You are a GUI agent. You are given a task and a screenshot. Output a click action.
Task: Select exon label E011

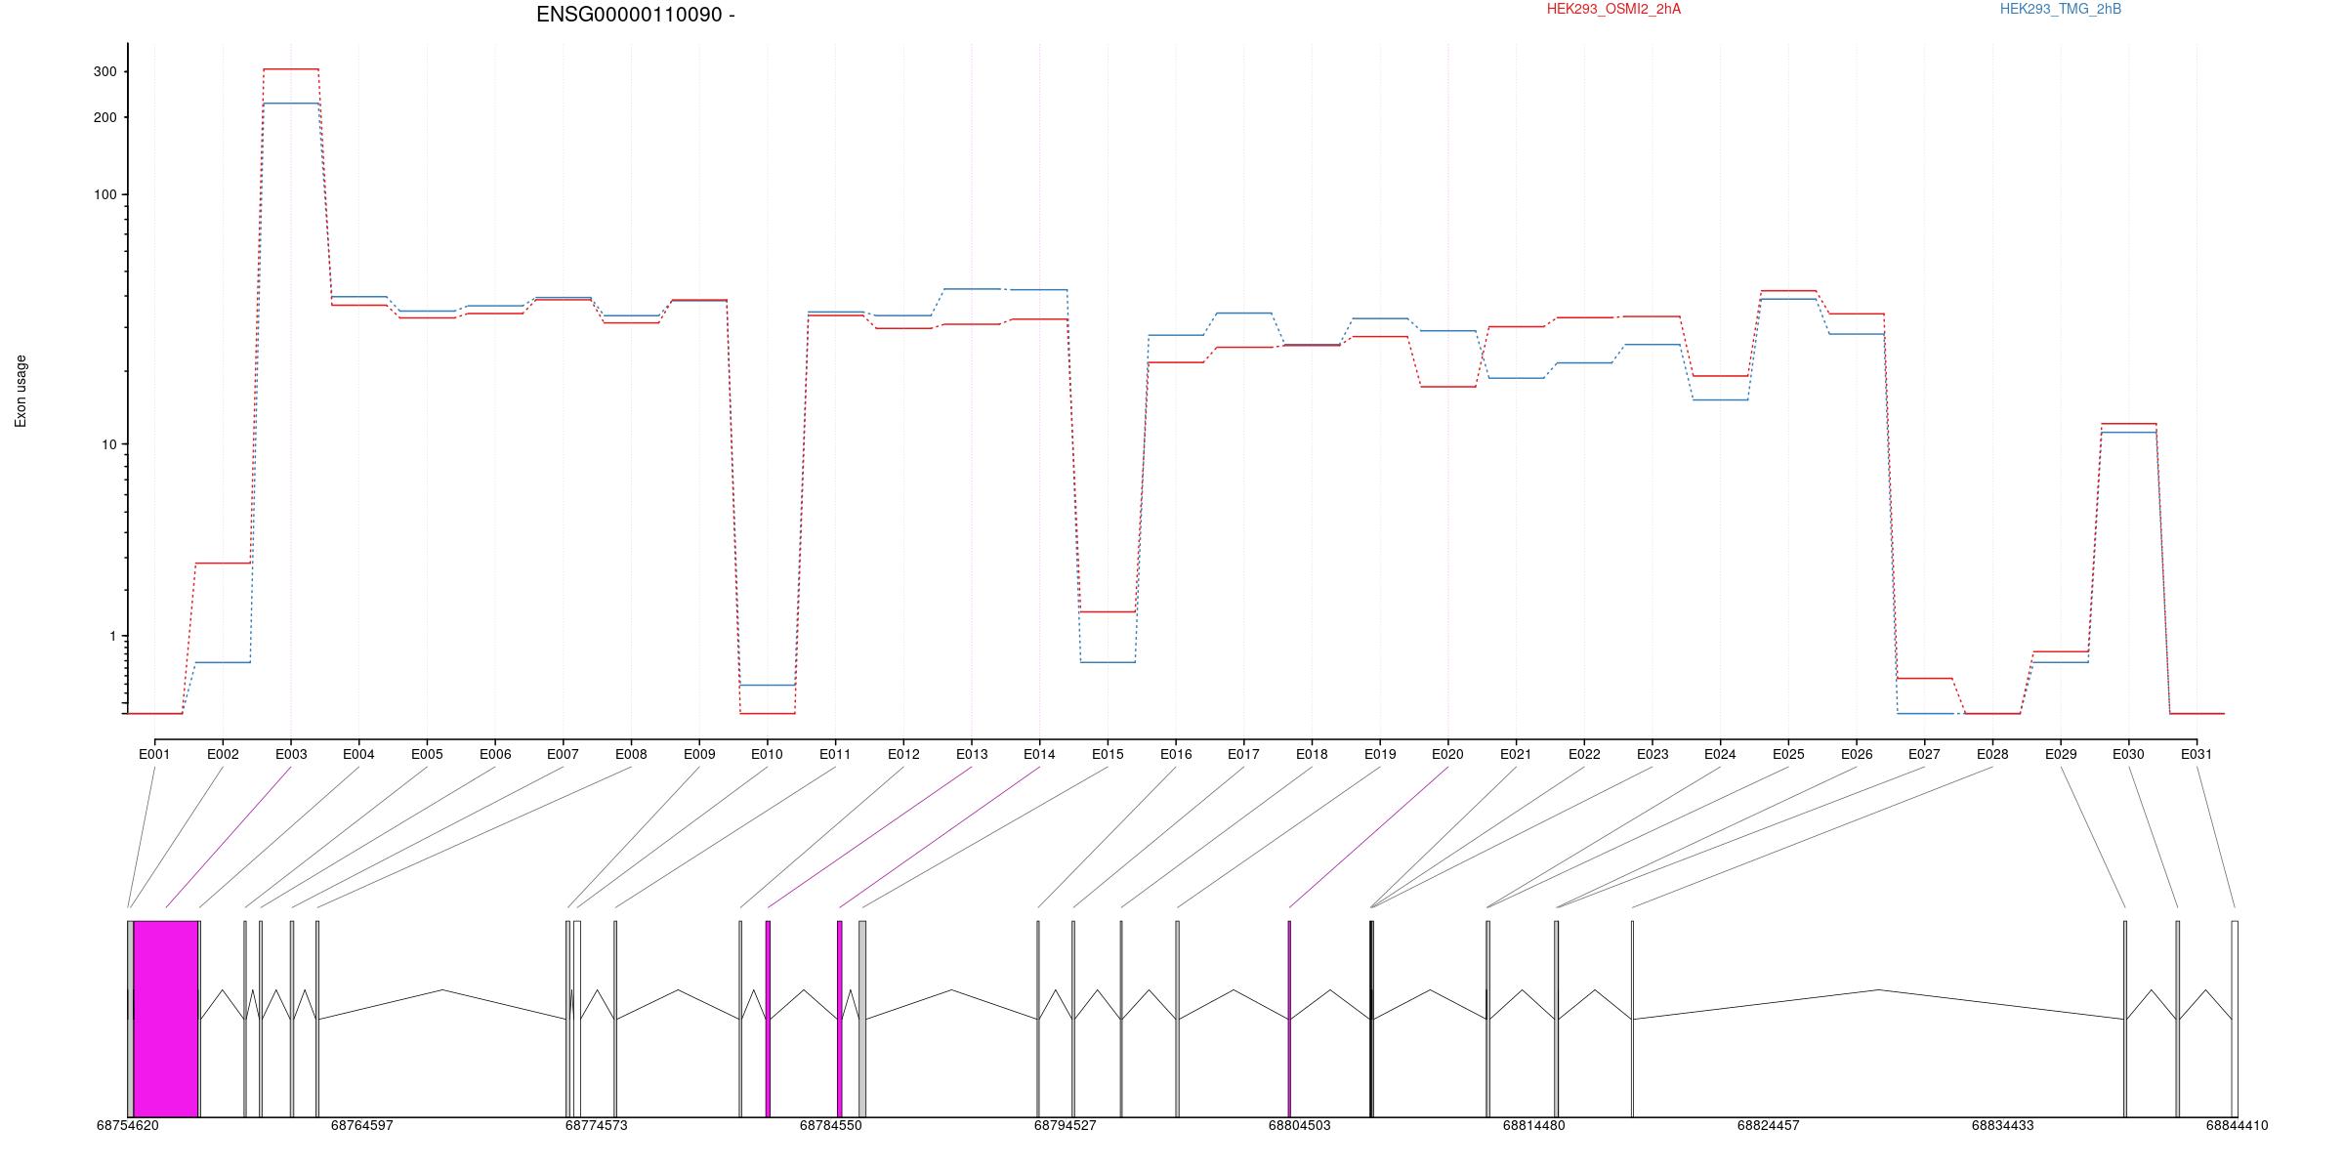click(x=835, y=754)
